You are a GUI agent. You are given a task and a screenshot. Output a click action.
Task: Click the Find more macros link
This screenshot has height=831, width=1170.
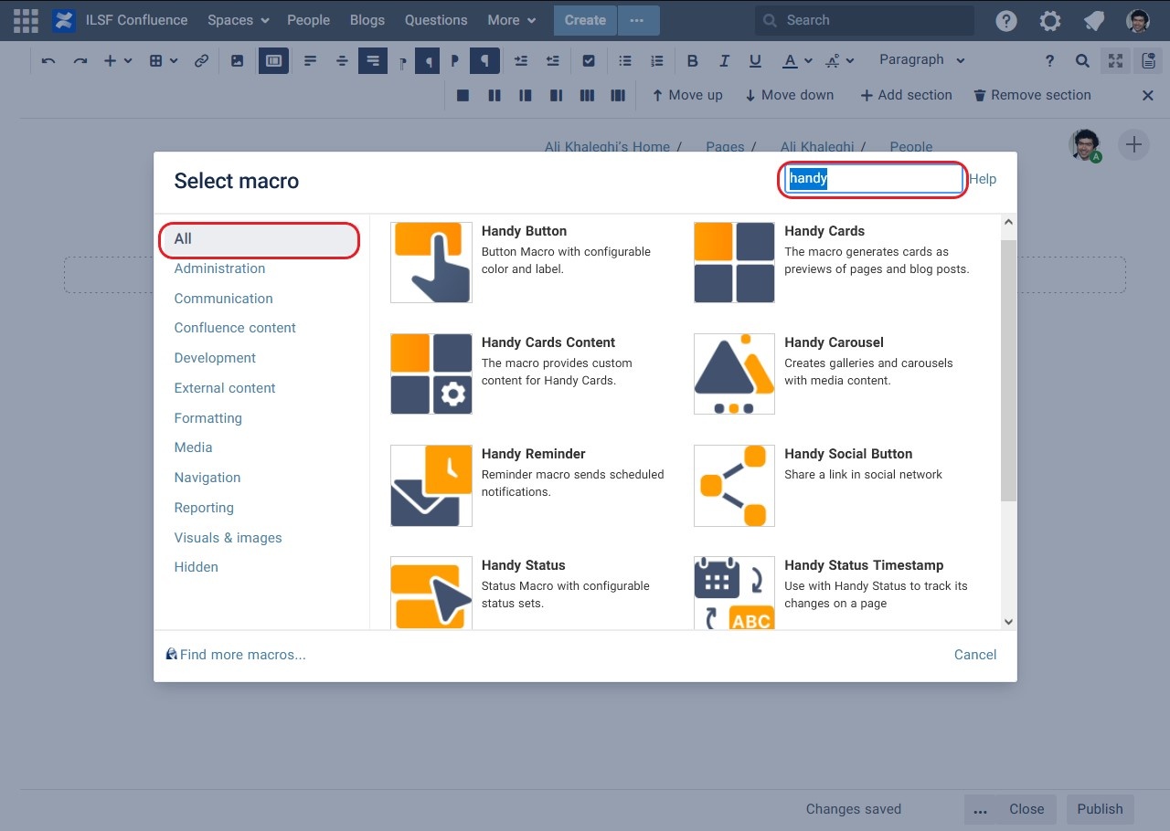236,655
